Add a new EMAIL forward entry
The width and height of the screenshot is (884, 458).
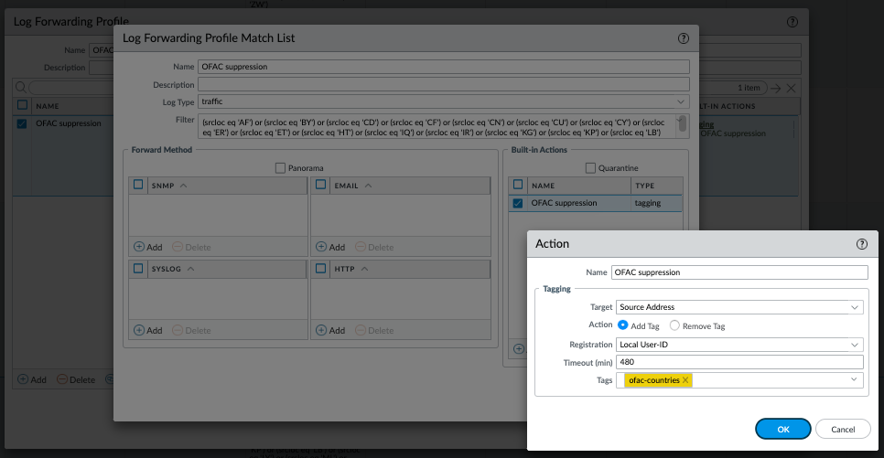[x=330, y=247]
